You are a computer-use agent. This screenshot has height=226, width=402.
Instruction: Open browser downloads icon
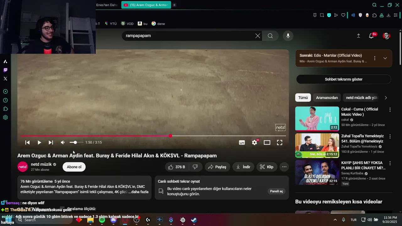pyautogui.click(x=388, y=15)
